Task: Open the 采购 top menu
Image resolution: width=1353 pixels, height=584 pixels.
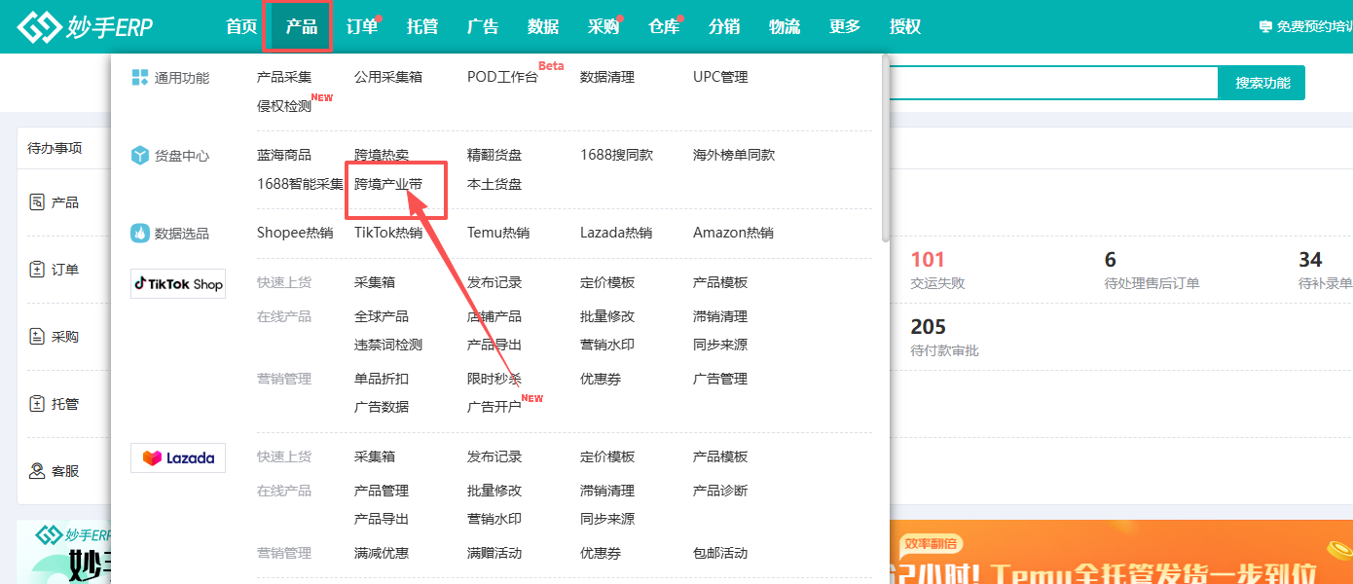Action: pos(603,27)
